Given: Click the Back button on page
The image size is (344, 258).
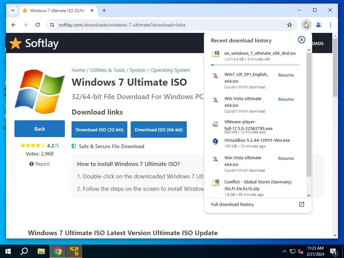Looking at the screenshot, I should pyautogui.click(x=40, y=129).
